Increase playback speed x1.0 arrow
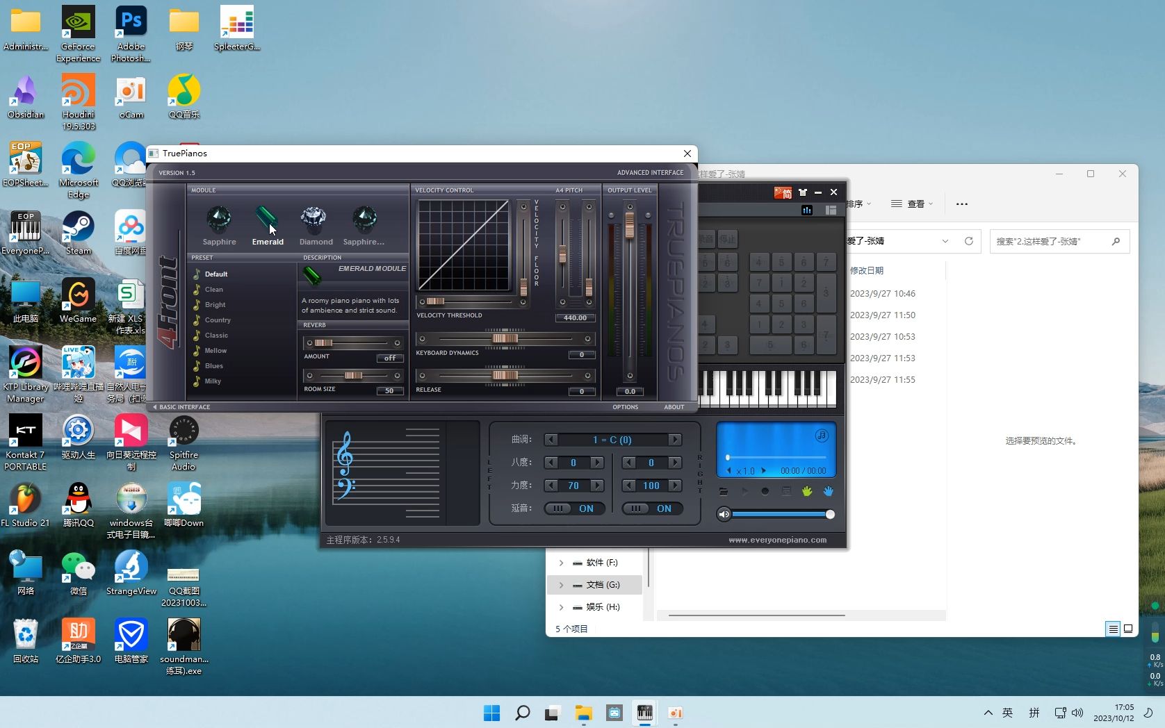1165x728 pixels. (x=763, y=471)
